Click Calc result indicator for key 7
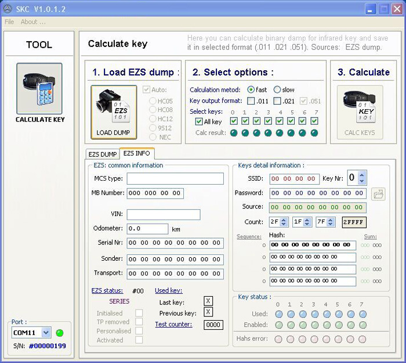The image size is (406, 363). [x=314, y=133]
